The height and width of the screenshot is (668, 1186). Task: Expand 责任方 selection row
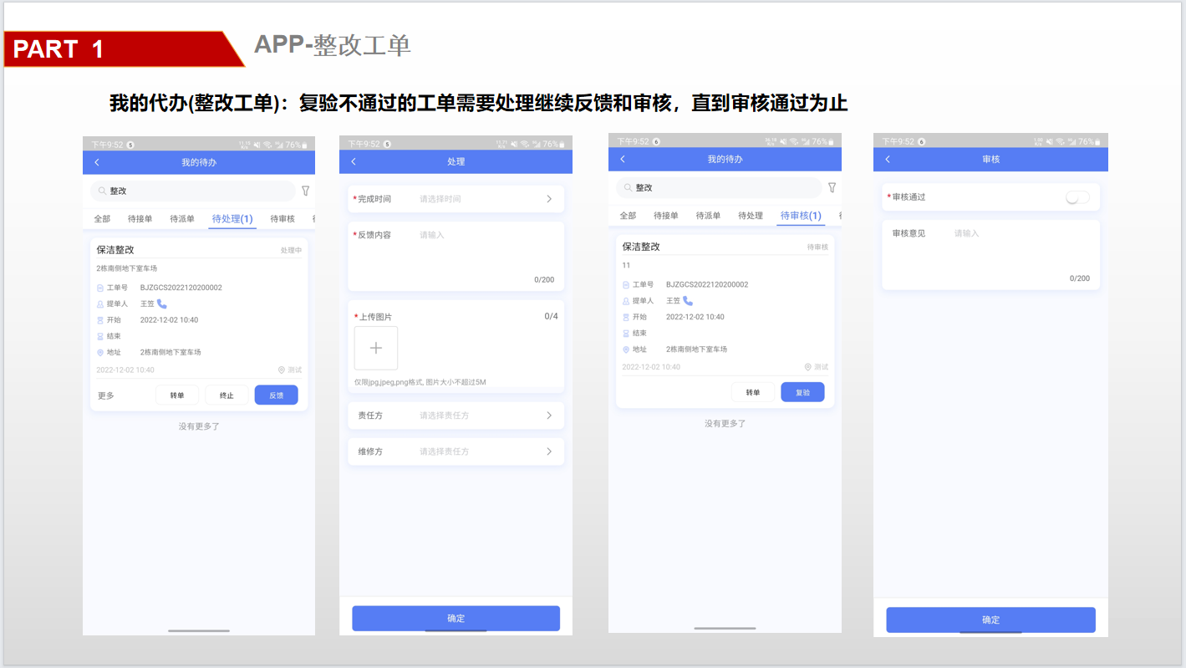click(456, 416)
